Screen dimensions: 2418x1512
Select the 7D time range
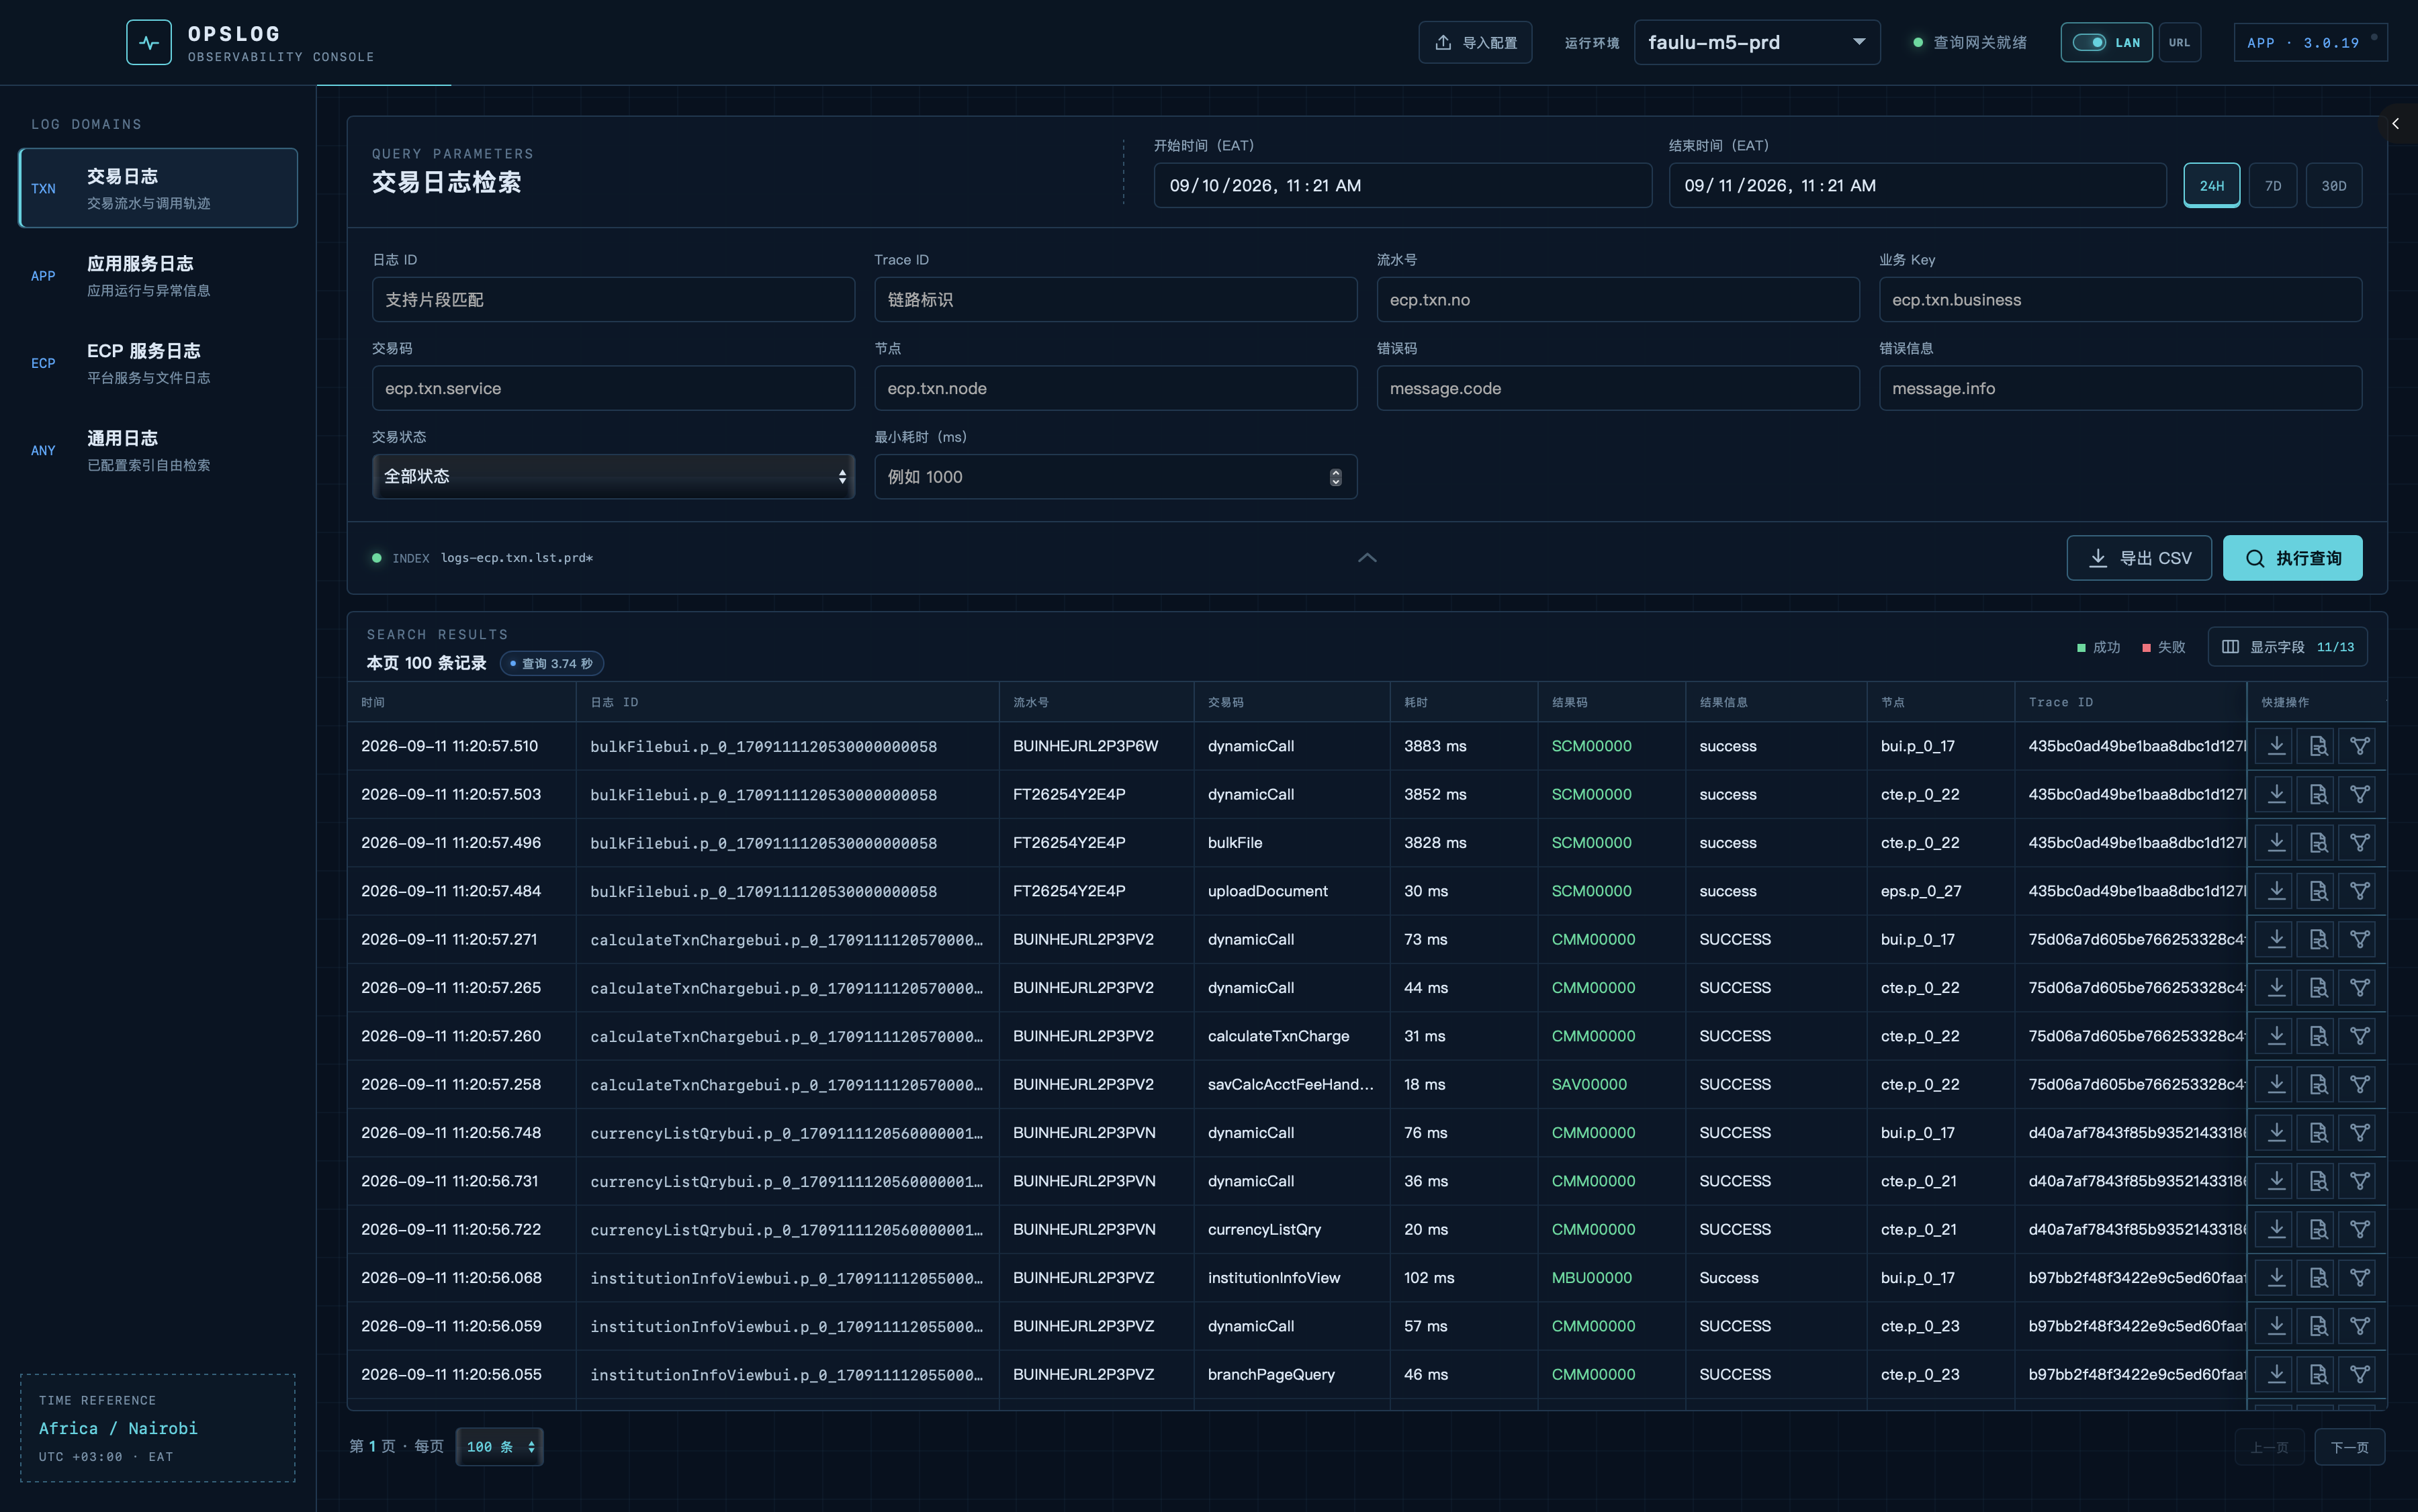(x=2273, y=186)
